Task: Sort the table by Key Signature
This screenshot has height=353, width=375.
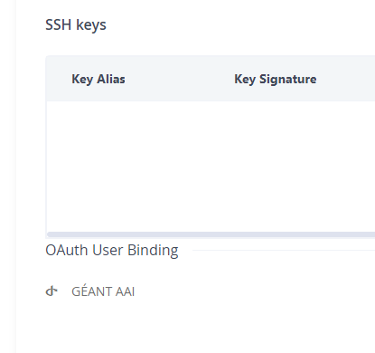Action: (276, 79)
